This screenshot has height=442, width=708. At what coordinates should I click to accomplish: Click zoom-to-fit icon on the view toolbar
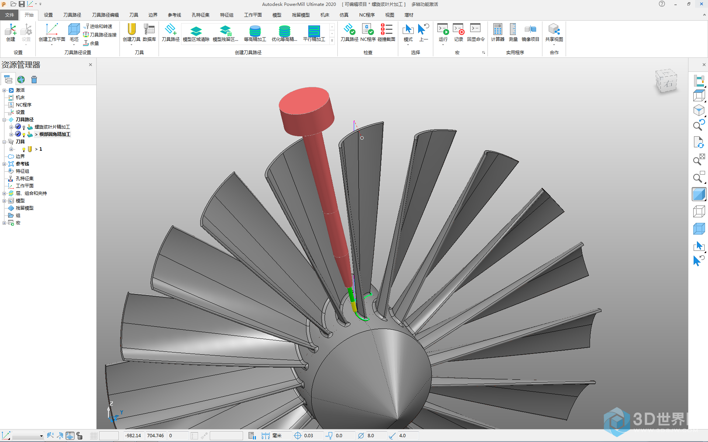[x=699, y=160]
